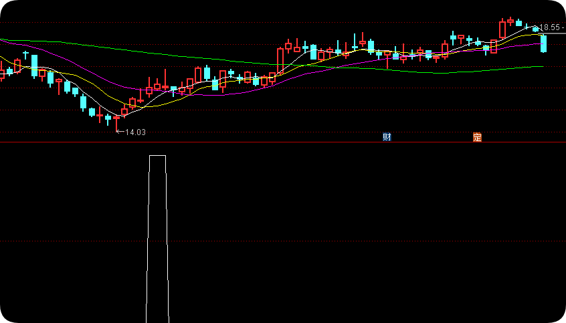Click the 14.03 low price label
The image size is (566, 323).
tap(135, 132)
